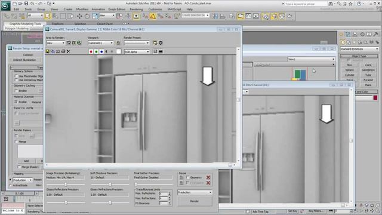
Task: Open the selection filter All dropdown
Action: point(35,16)
